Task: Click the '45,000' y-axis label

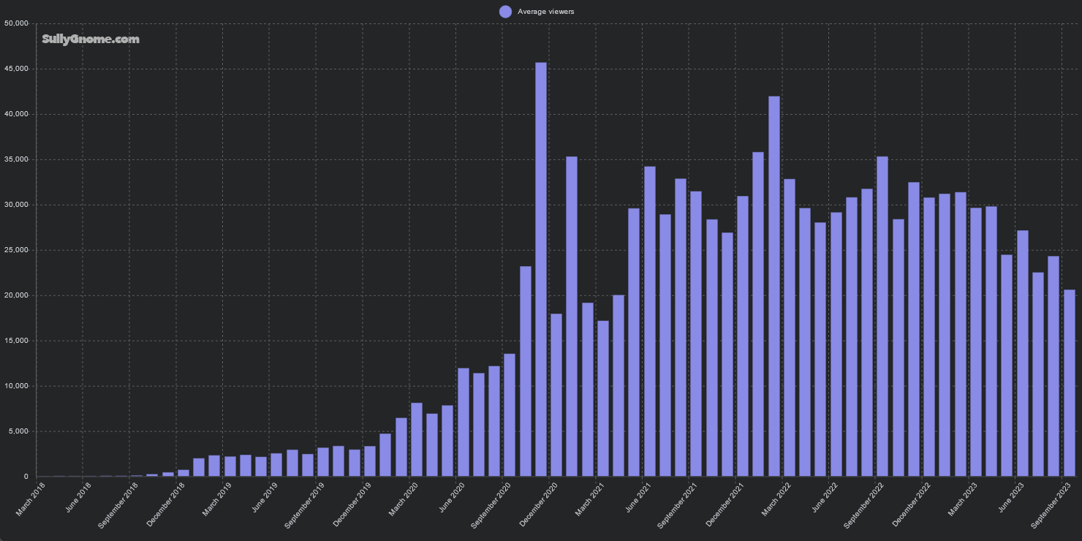Action: [15, 69]
